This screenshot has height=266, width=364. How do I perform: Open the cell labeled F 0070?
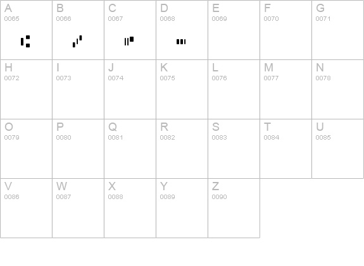pyautogui.click(x=286, y=30)
